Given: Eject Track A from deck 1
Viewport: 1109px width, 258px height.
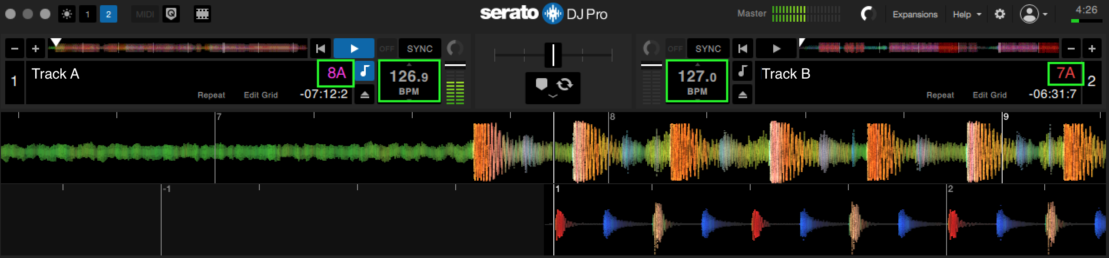Looking at the screenshot, I should click(364, 94).
